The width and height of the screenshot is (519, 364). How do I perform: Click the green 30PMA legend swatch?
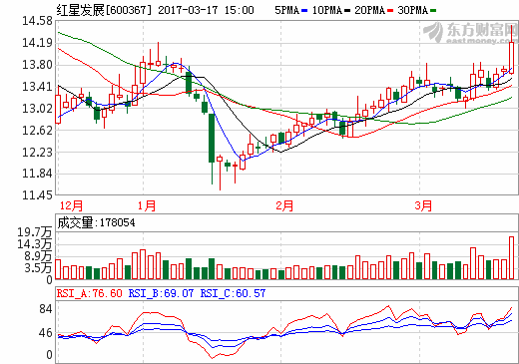pyautogui.click(x=433, y=11)
